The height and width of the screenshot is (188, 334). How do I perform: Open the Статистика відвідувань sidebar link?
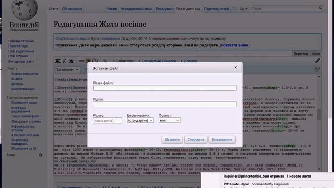tap(20, 142)
